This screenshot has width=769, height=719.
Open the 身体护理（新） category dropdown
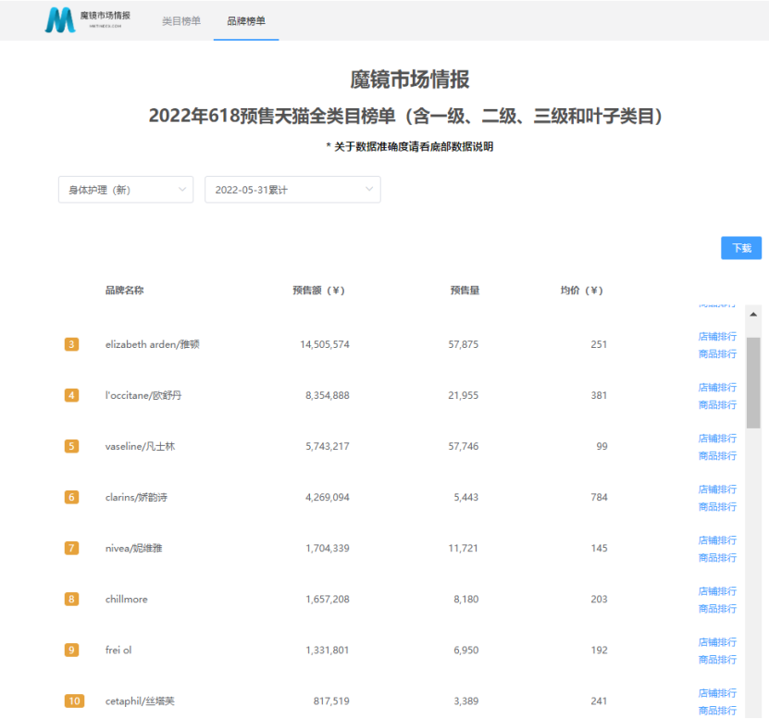coord(125,189)
